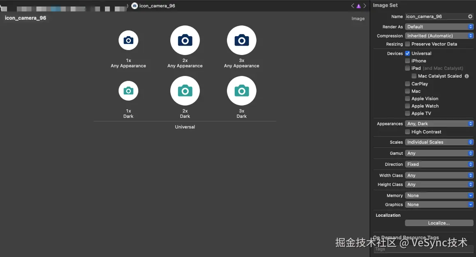Click the Image type label
476x257 pixels.
click(x=358, y=18)
